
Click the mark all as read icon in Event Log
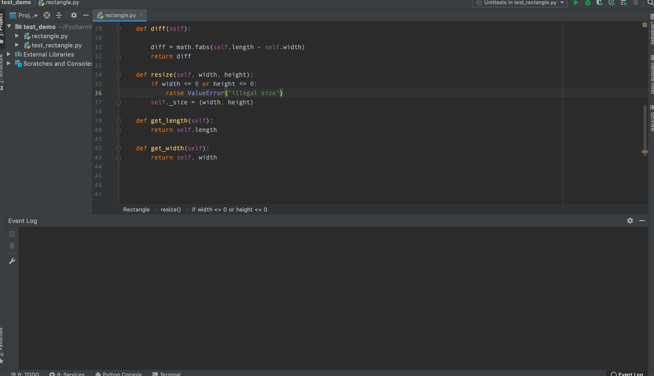click(x=12, y=234)
